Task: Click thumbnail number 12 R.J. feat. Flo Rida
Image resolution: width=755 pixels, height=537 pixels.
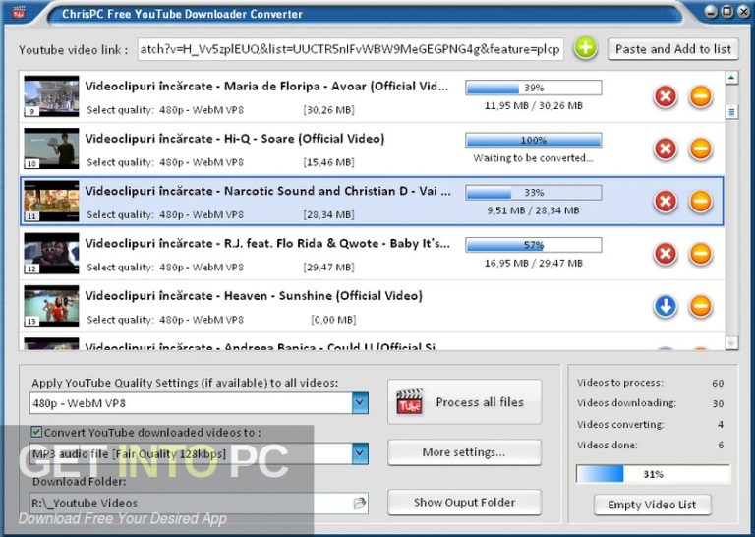Action: [x=51, y=254]
